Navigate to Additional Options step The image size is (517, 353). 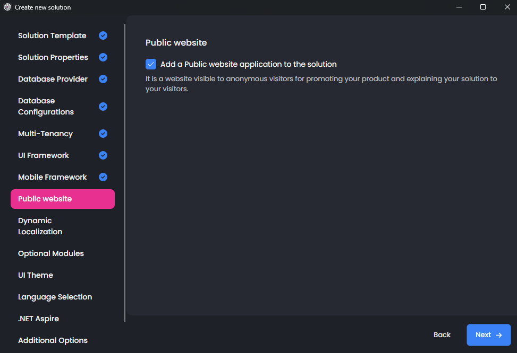point(53,340)
